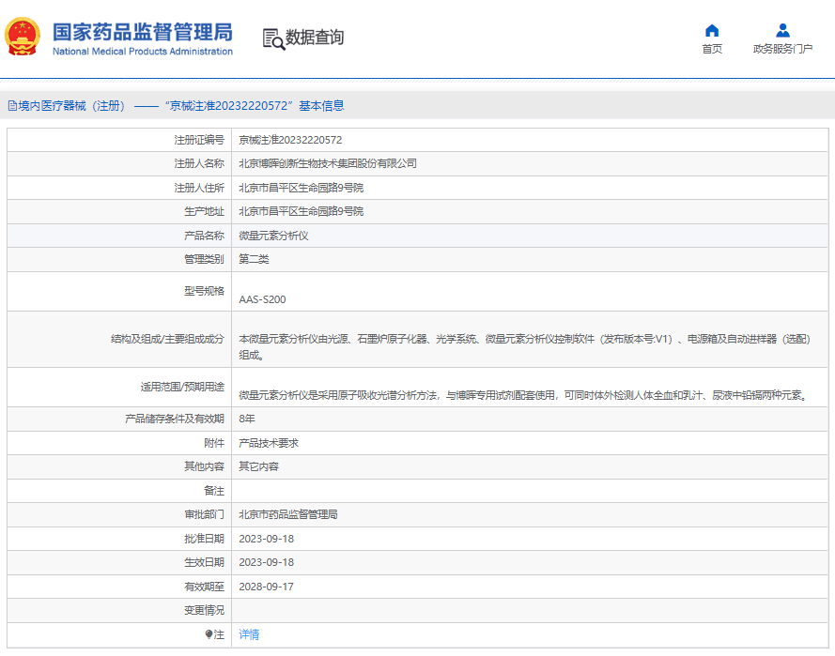Click the 结构及组成/主要组成成分 label

point(168,339)
